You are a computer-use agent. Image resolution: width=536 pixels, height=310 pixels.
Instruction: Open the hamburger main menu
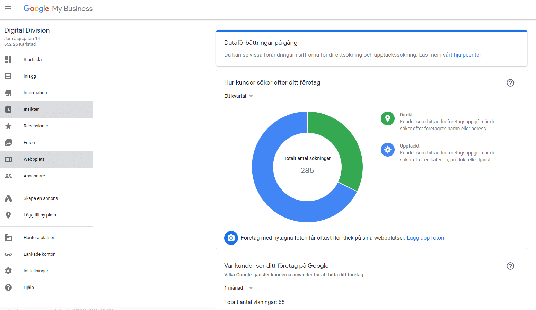coord(8,8)
